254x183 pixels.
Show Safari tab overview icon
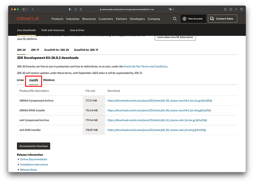(242, 9)
